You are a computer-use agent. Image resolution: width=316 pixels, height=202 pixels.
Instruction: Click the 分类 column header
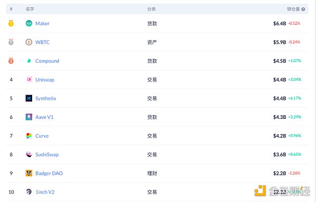pos(151,9)
